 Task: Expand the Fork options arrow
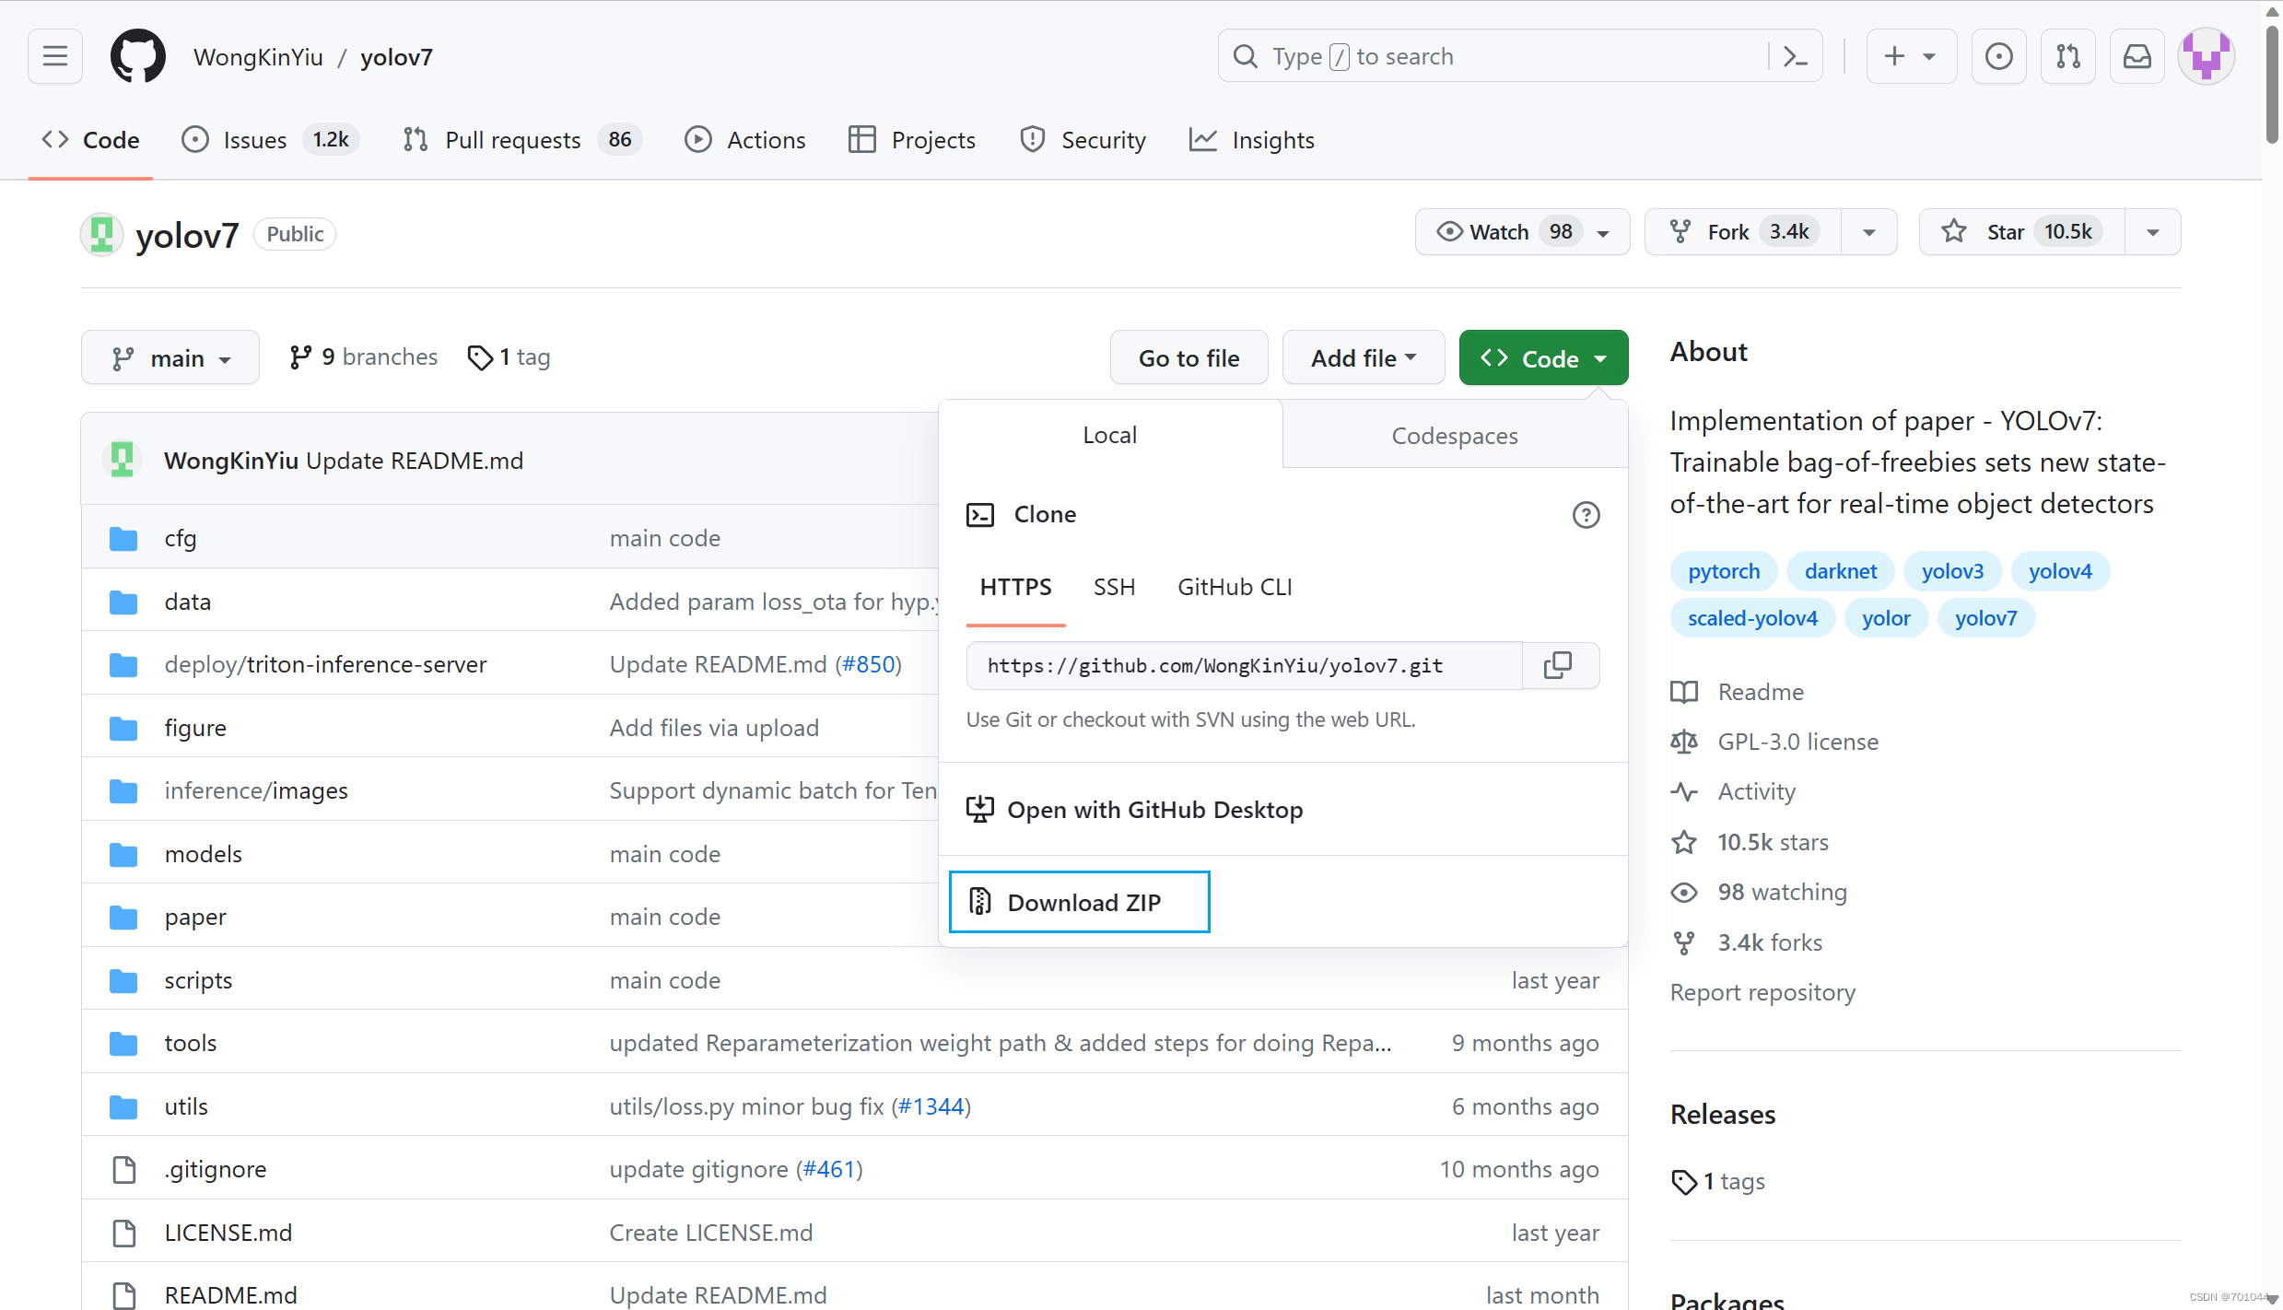(x=1869, y=232)
